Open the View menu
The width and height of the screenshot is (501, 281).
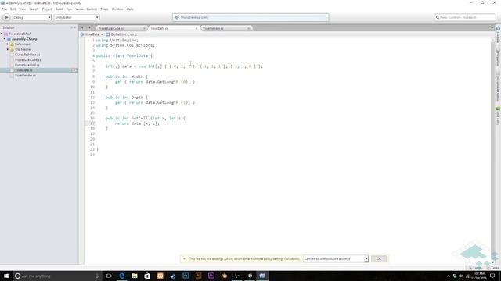(23, 9)
